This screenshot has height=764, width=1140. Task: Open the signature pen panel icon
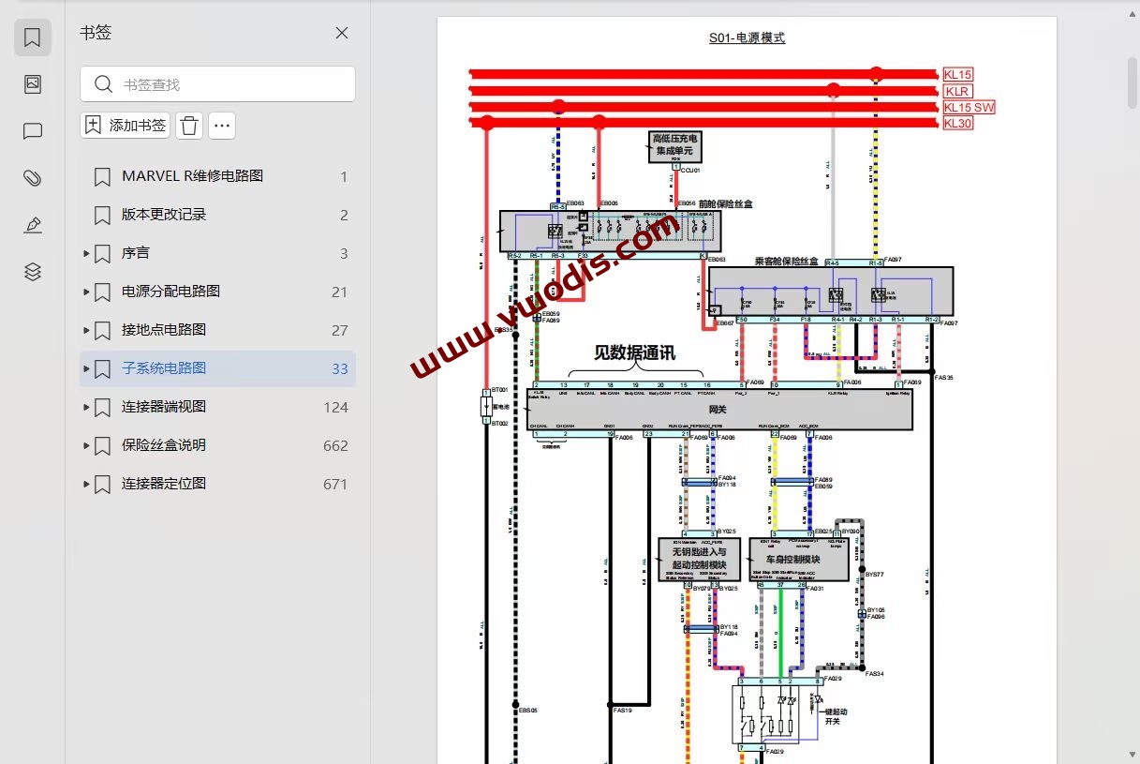coord(32,225)
